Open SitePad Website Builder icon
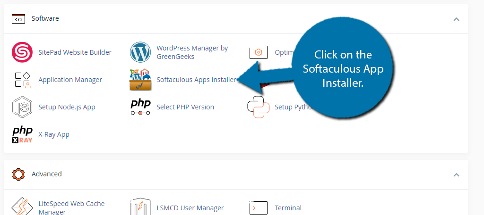This screenshot has height=215, width=484. coord(22,52)
